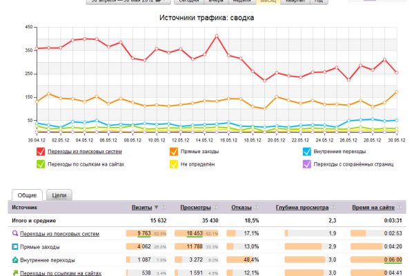Click the magnifier icon of search engines row
Viewport: 414px width, 276px height.
pos(14,234)
